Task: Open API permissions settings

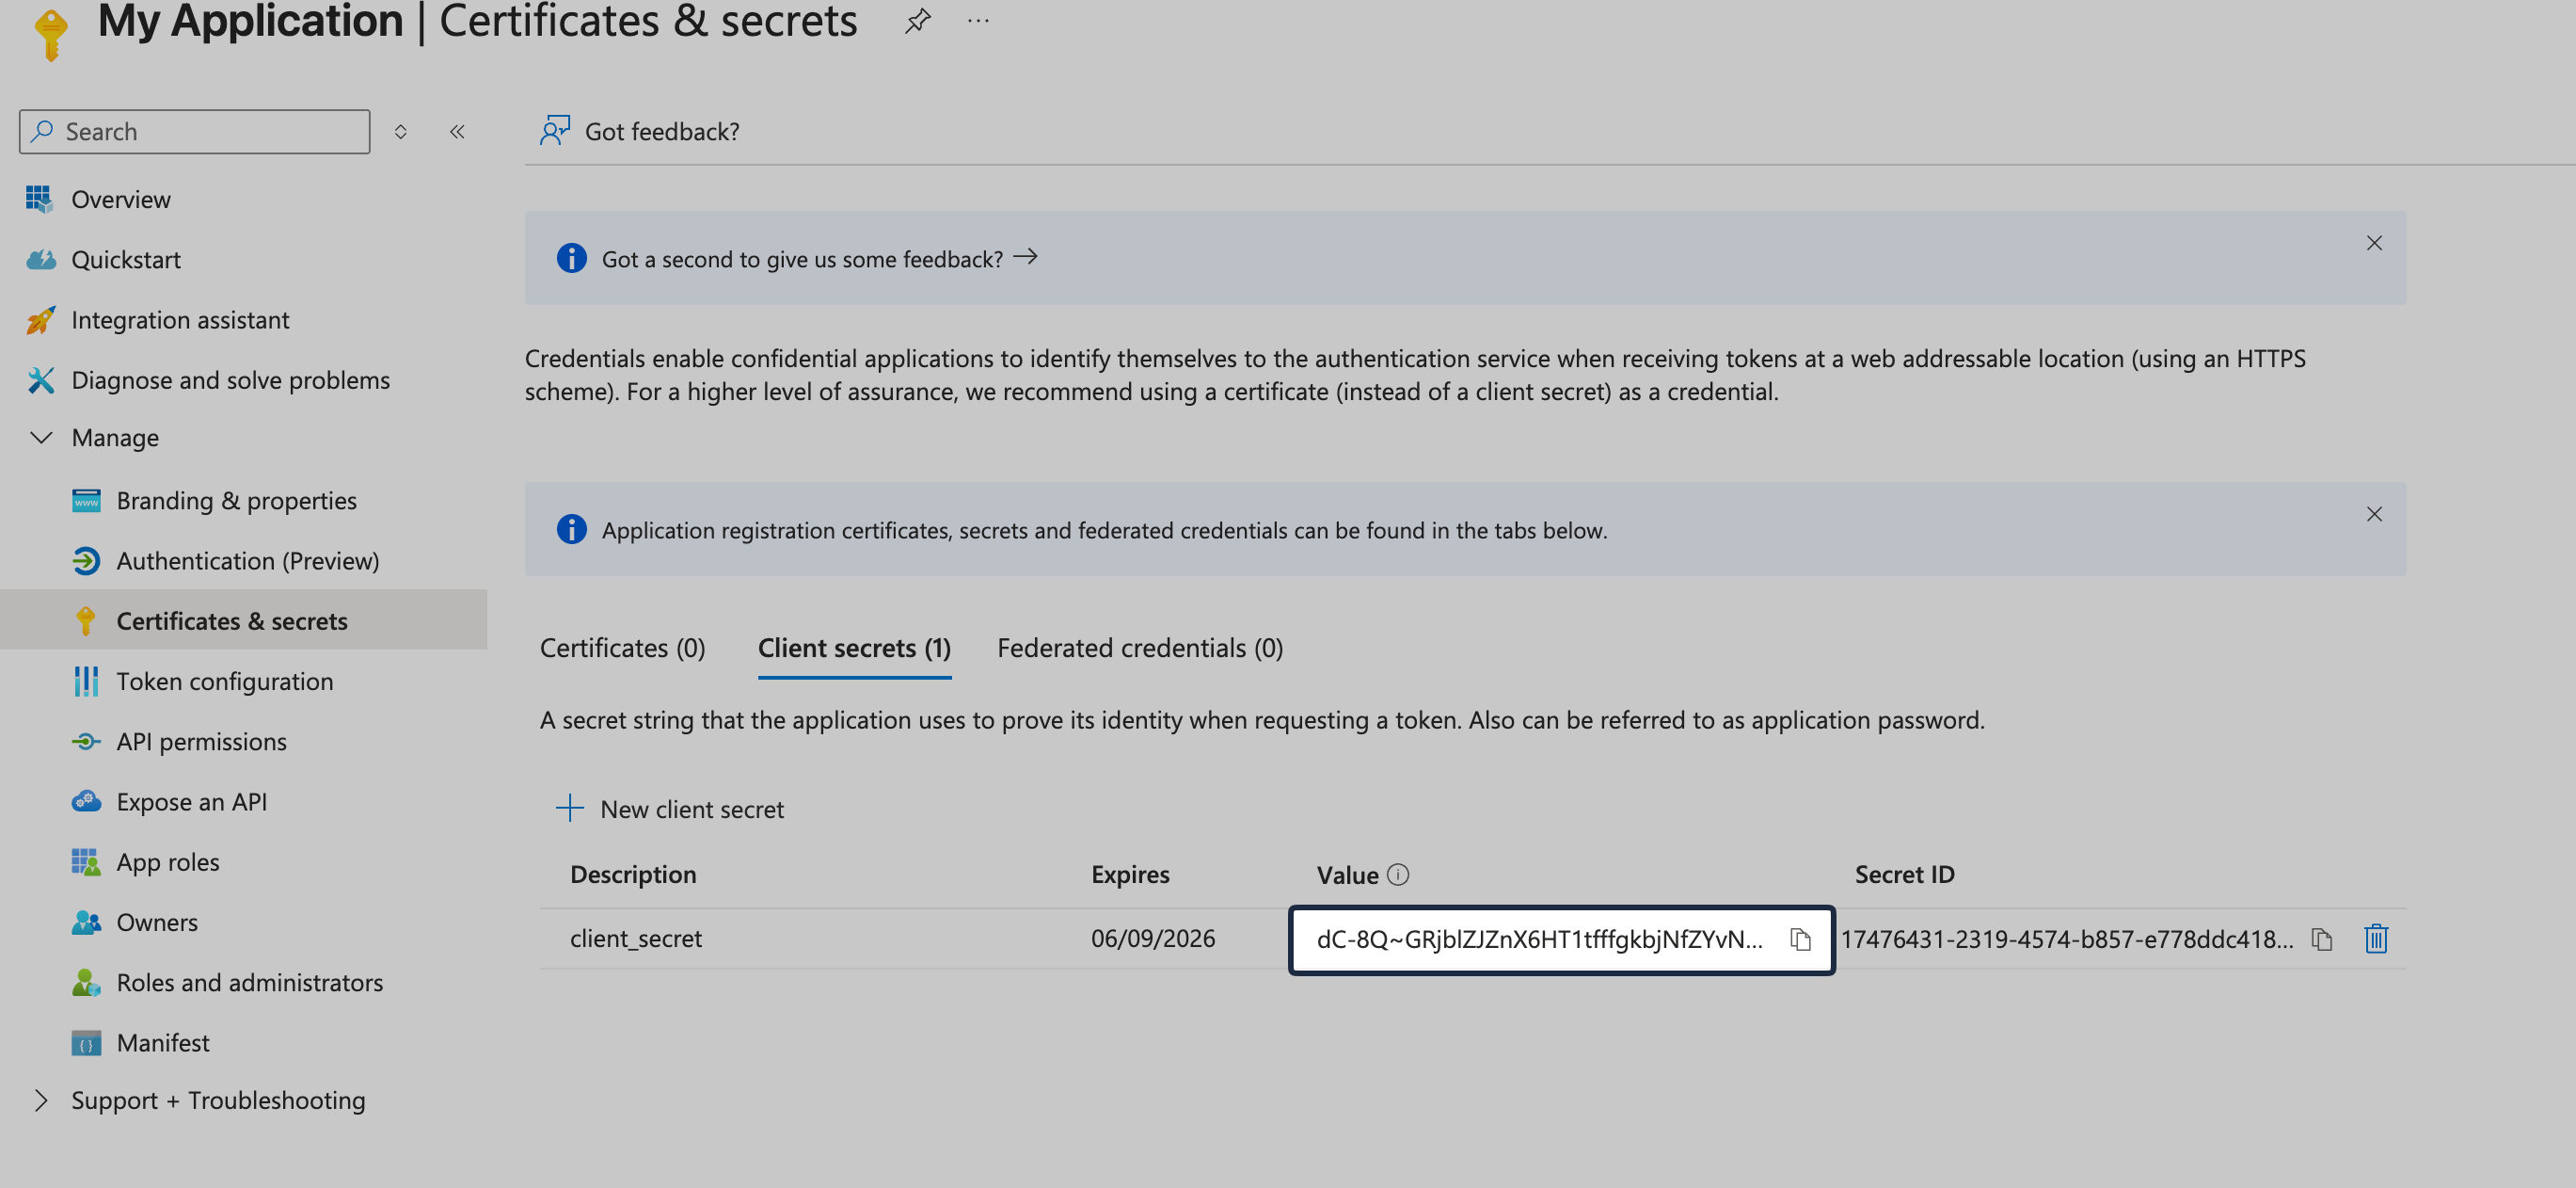Action: tap(201, 741)
